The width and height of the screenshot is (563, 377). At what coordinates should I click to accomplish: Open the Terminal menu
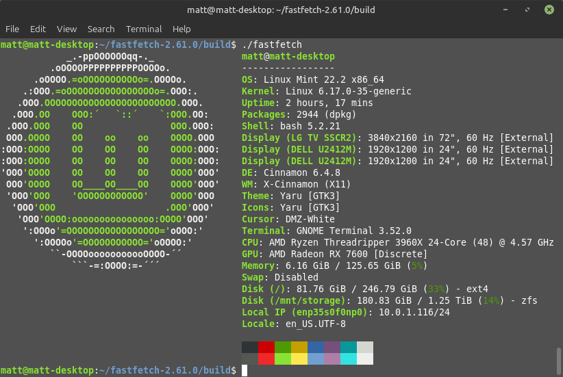pos(144,29)
